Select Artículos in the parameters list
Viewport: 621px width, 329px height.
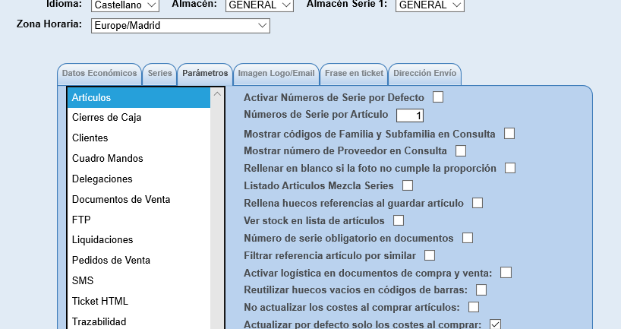click(x=139, y=97)
